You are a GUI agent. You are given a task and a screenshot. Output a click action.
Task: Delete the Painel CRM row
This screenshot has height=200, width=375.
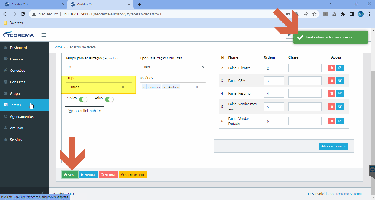click(332, 81)
